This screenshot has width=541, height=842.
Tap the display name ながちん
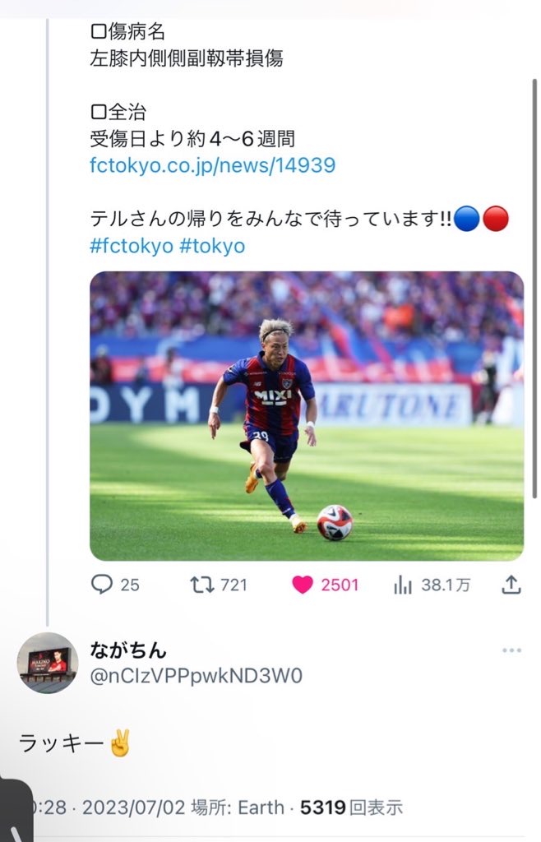pos(128,650)
